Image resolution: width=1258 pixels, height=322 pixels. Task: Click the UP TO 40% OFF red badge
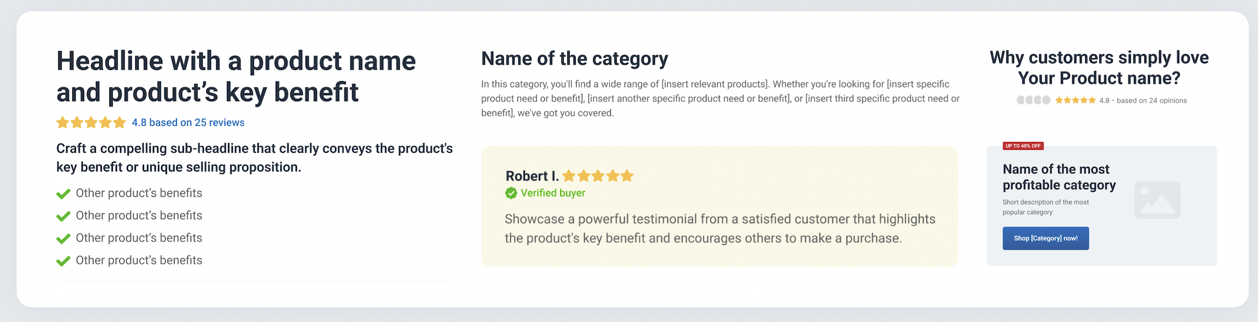[x=1023, y=146]
